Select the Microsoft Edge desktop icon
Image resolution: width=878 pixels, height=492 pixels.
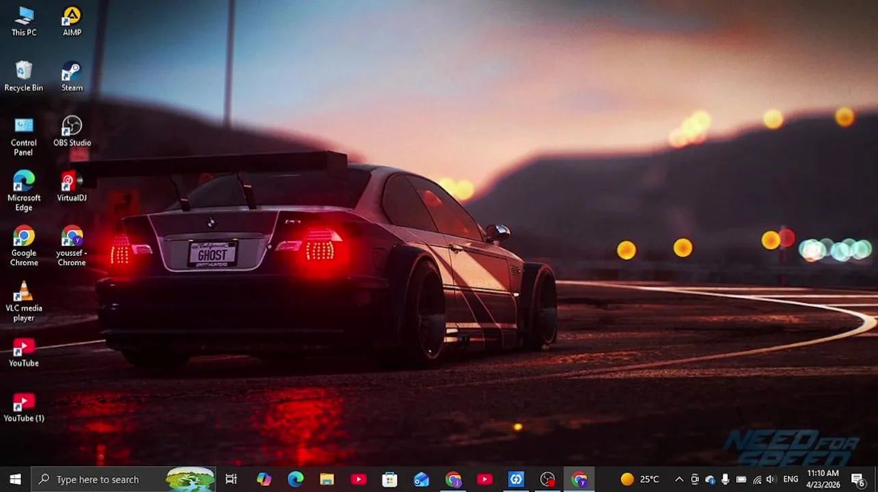(23, 191)
